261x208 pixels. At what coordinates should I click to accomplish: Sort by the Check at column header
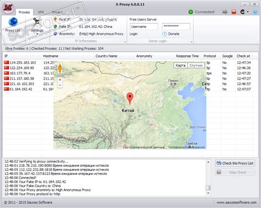243,56
